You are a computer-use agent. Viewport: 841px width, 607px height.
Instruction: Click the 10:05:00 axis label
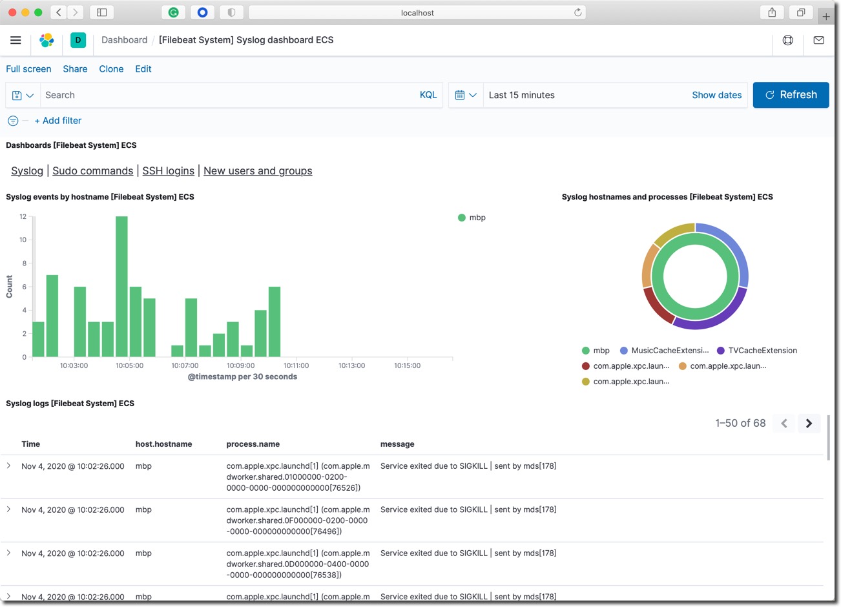[129, 365]
